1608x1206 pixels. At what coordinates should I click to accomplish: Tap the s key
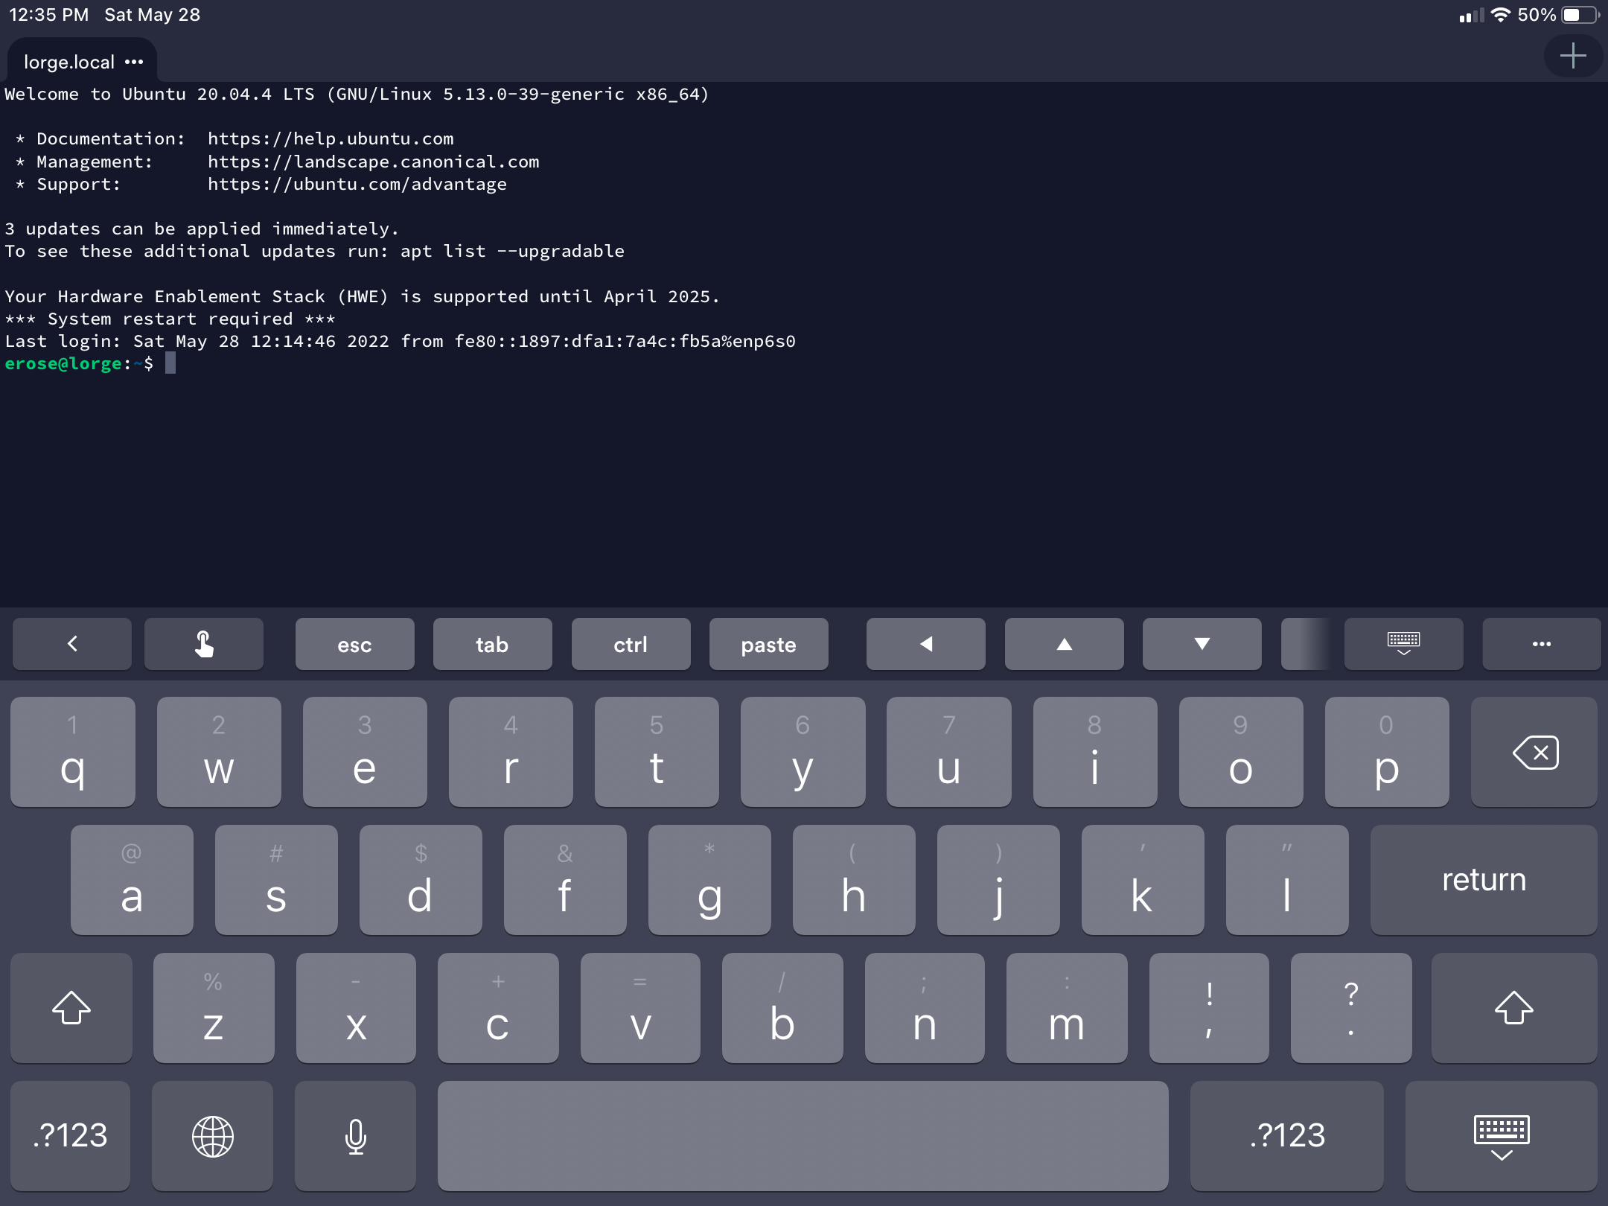(276, 880)
